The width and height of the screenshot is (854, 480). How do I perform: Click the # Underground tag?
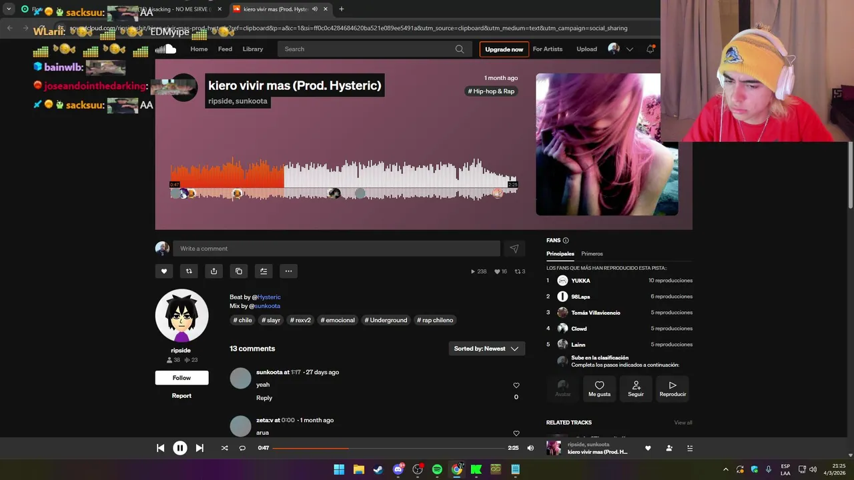click(386, 320)
